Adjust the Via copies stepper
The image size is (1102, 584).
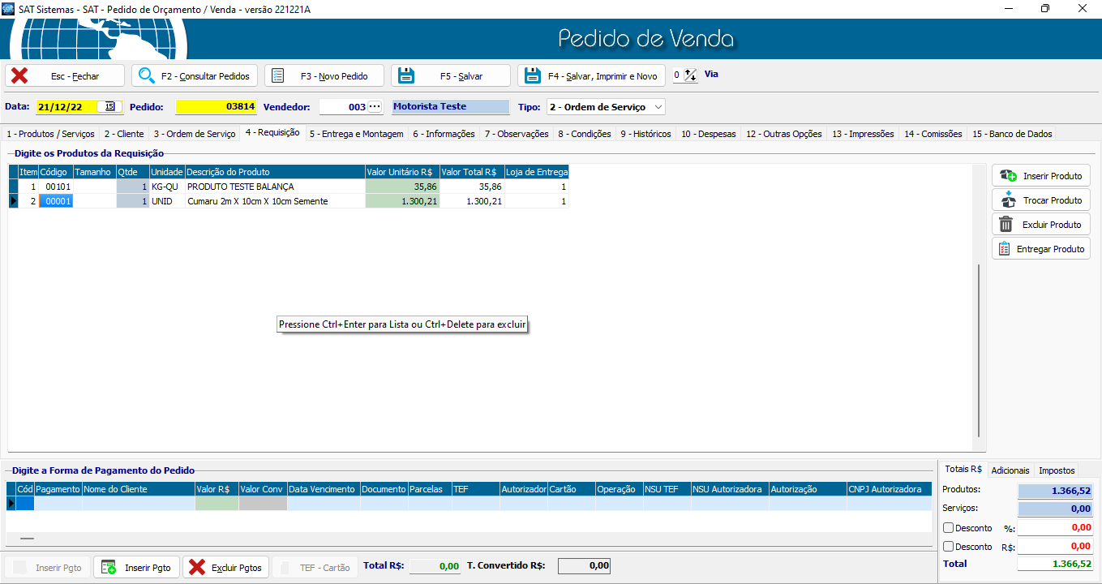pyautogui.click(x=691, y=75)
